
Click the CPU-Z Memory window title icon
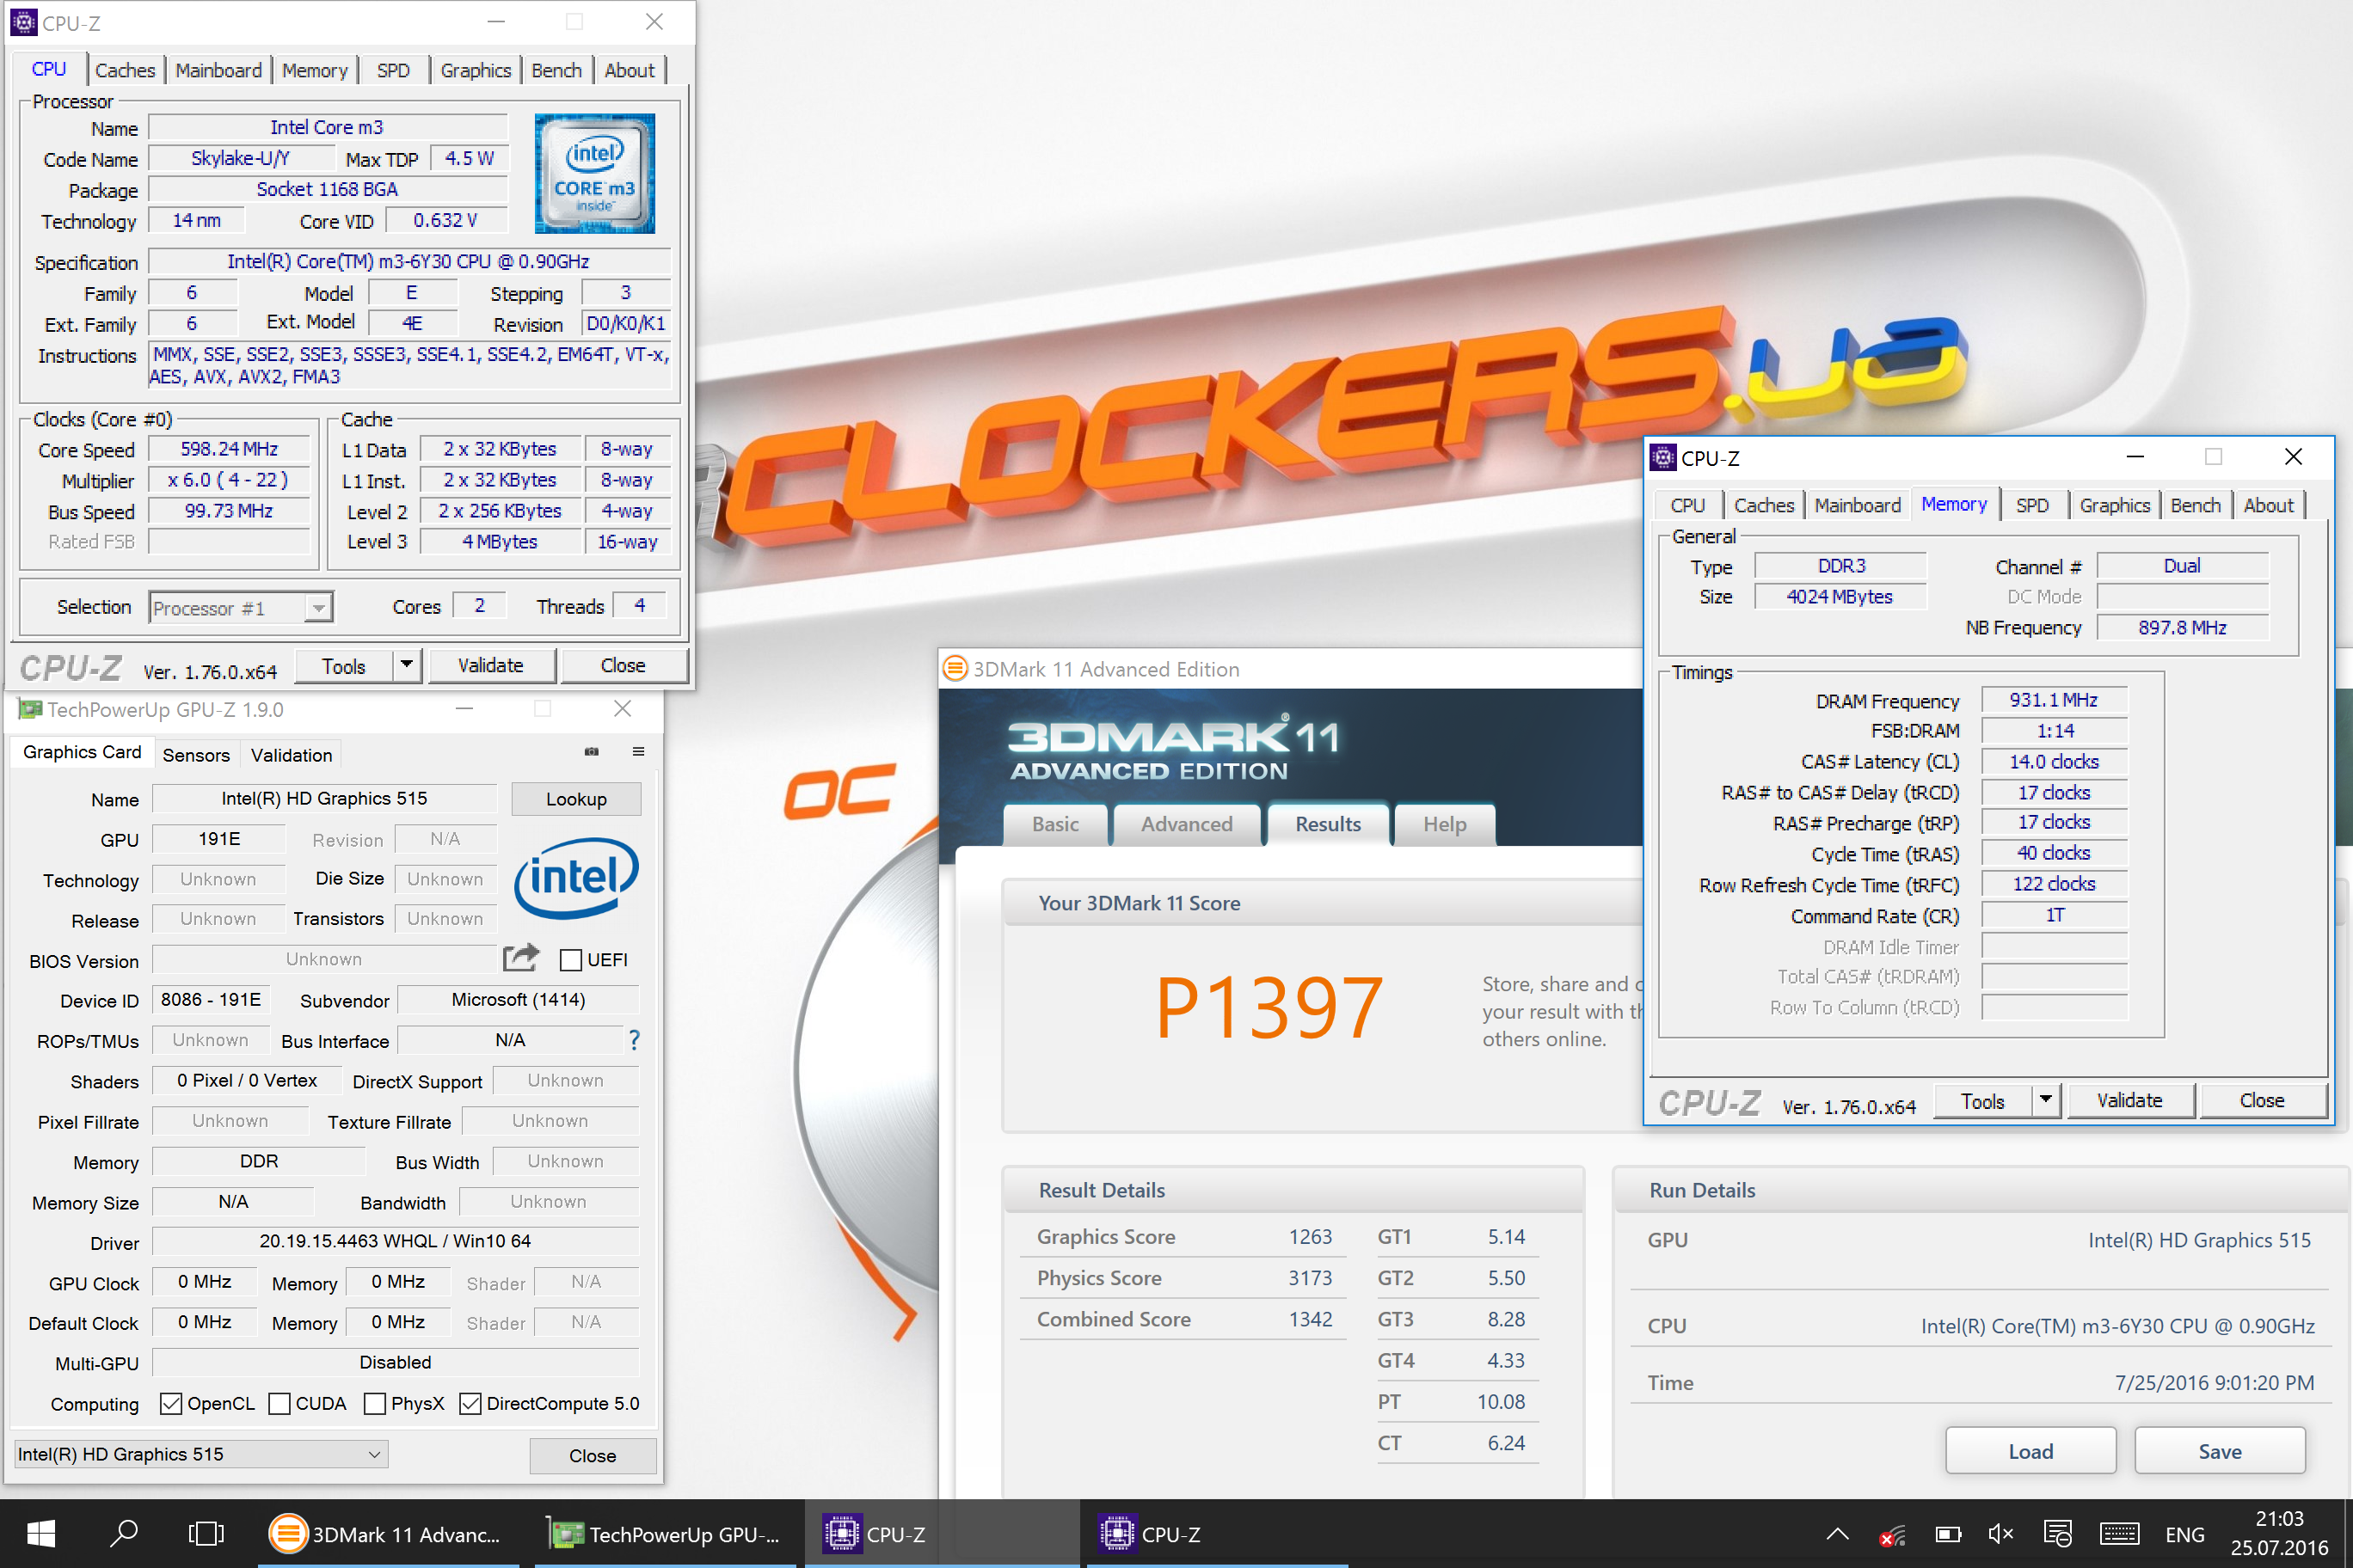tap(1662, 458)
